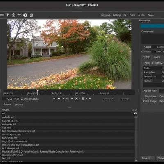Switch to the Audio layout
Image resolution: width=164 pixels, height=164 pixels.
coord(141,15)
